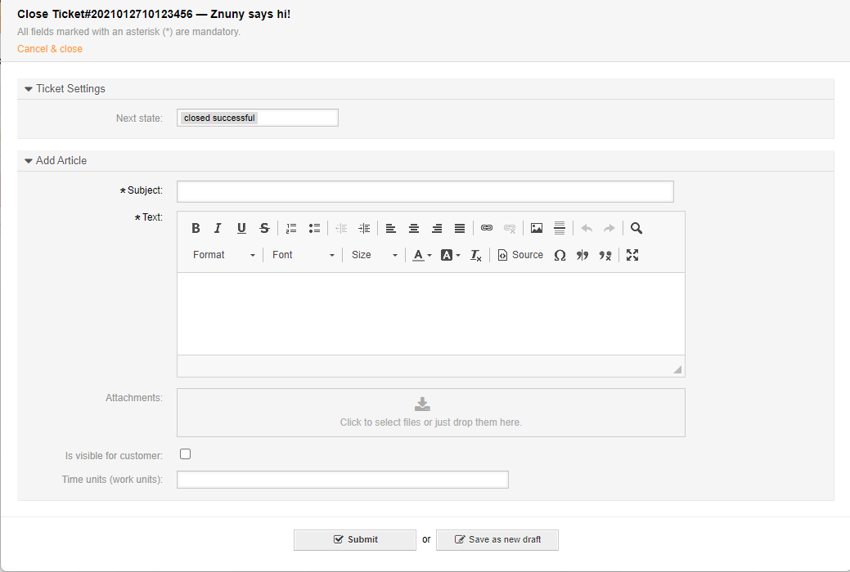The height and width of the screenshot is (572, 850).
Task: Apply italic text formatting
Action: [x=218, y=229]
